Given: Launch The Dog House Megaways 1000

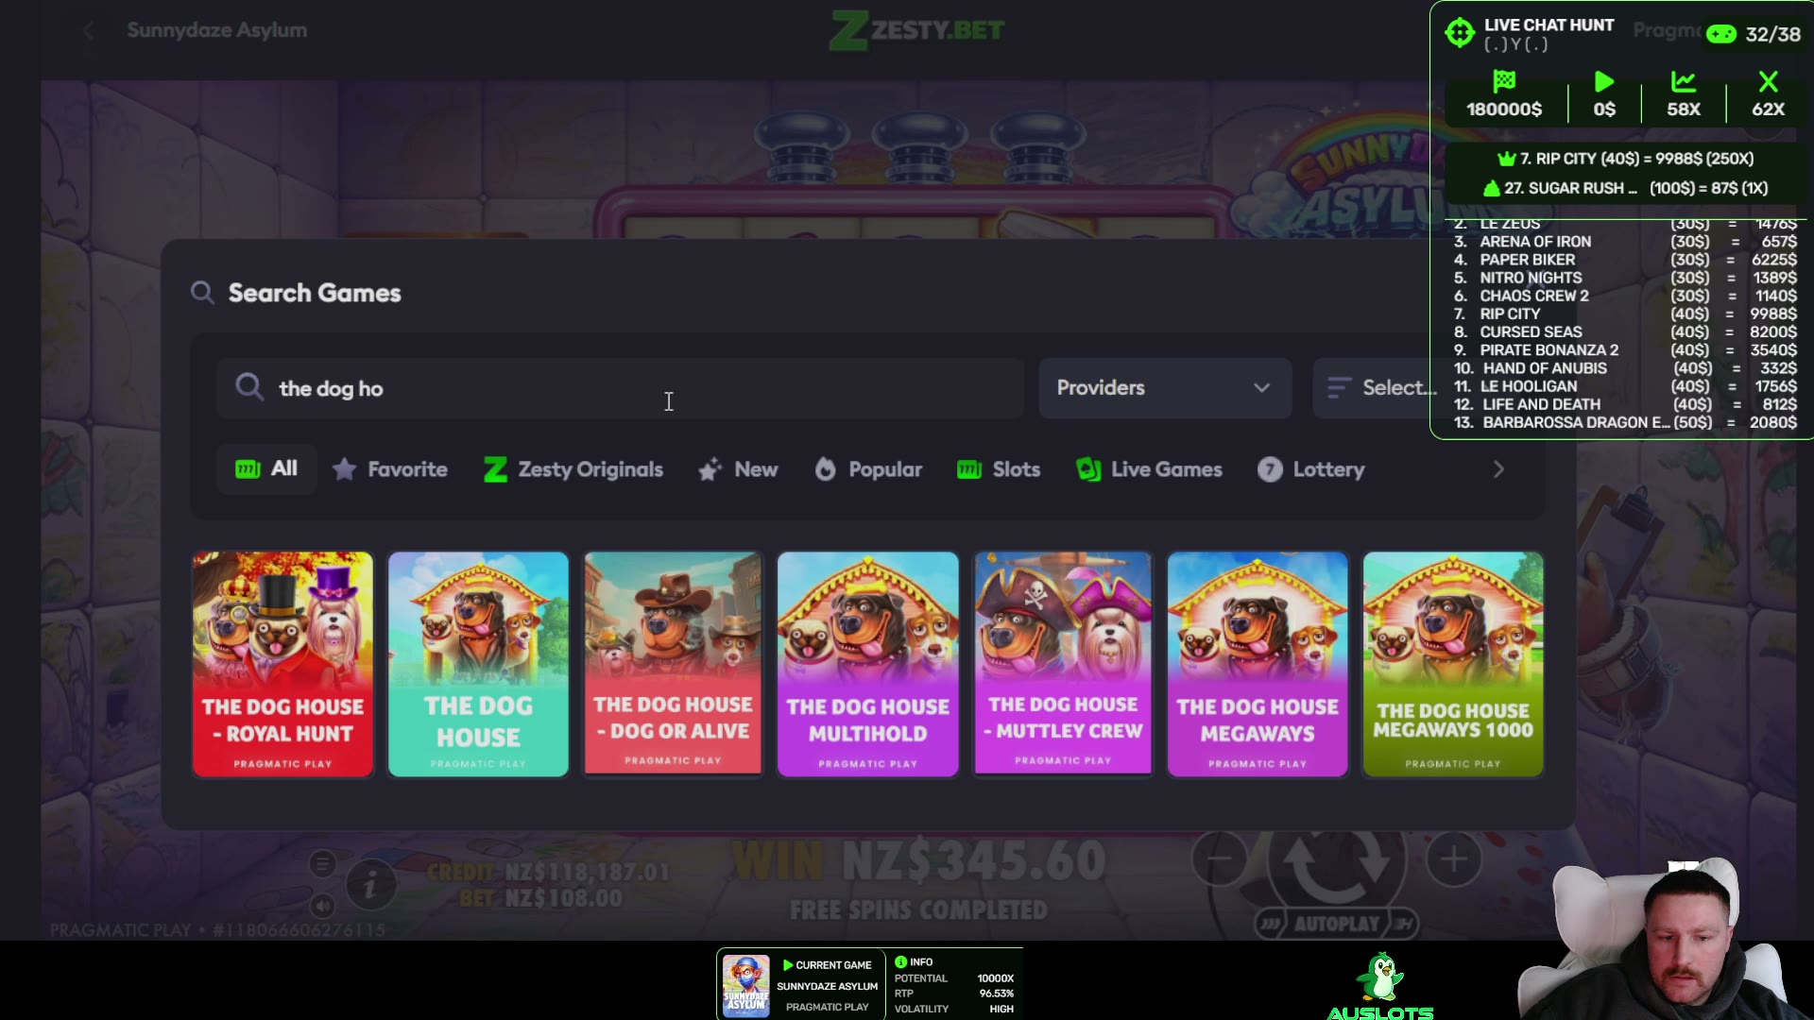Looking at the screenshot, I should 1453,664.
